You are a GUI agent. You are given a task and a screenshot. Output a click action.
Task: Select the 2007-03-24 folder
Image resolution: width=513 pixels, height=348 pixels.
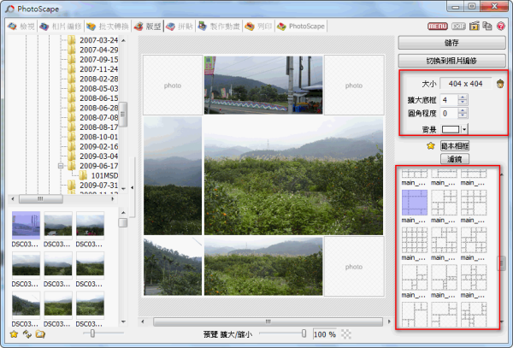pyautogui.click(x=98, y=40)
